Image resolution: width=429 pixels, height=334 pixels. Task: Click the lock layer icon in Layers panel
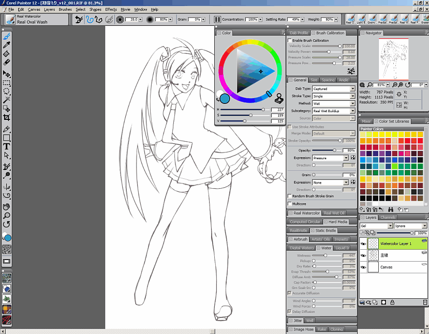392,302
